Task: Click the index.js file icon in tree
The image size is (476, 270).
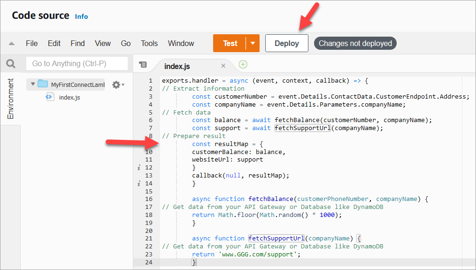Action: pyautogui.click(x=49, y=97)
